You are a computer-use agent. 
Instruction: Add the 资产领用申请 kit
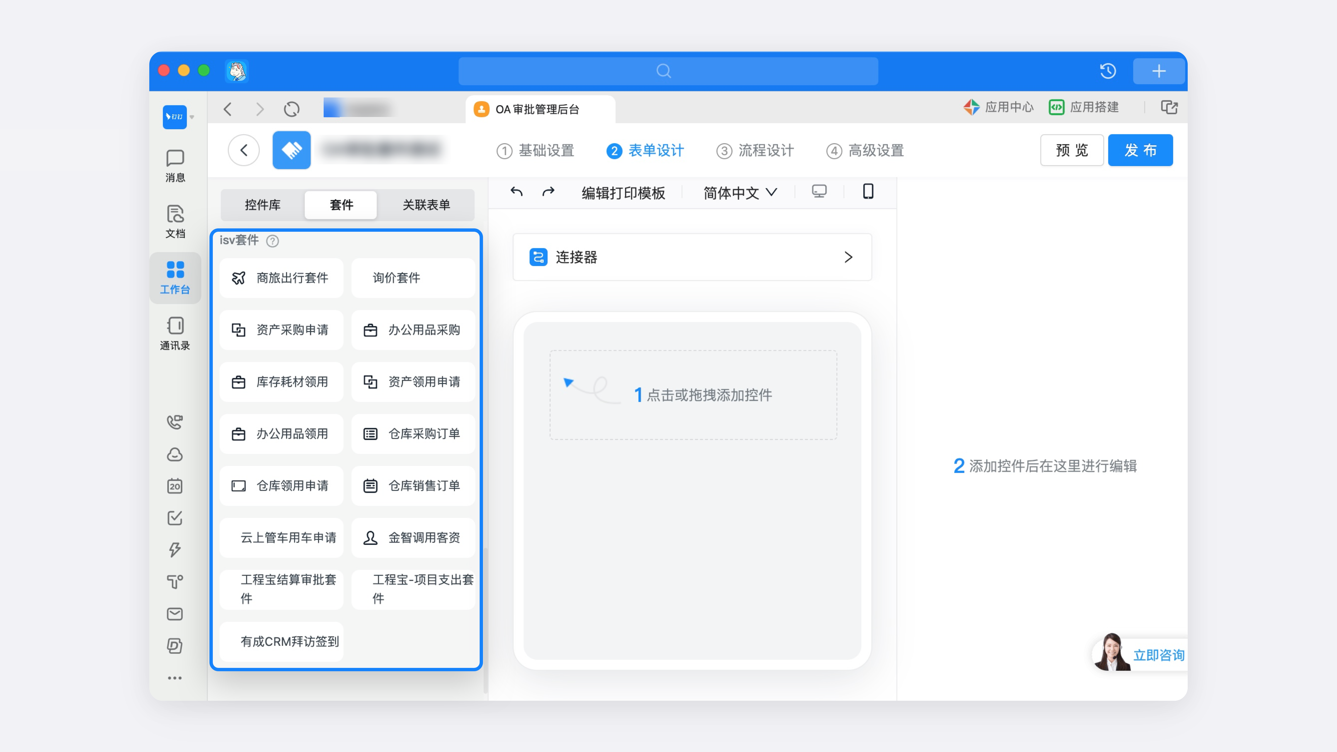point(413,382)
